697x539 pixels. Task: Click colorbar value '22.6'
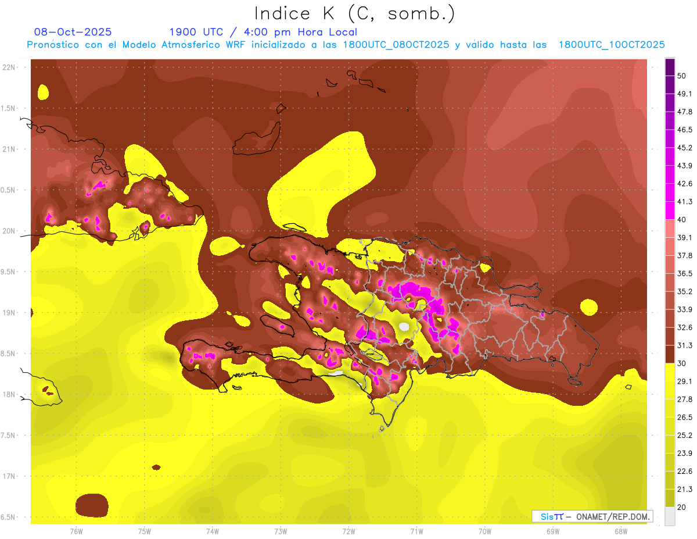(x=685, y=471)
